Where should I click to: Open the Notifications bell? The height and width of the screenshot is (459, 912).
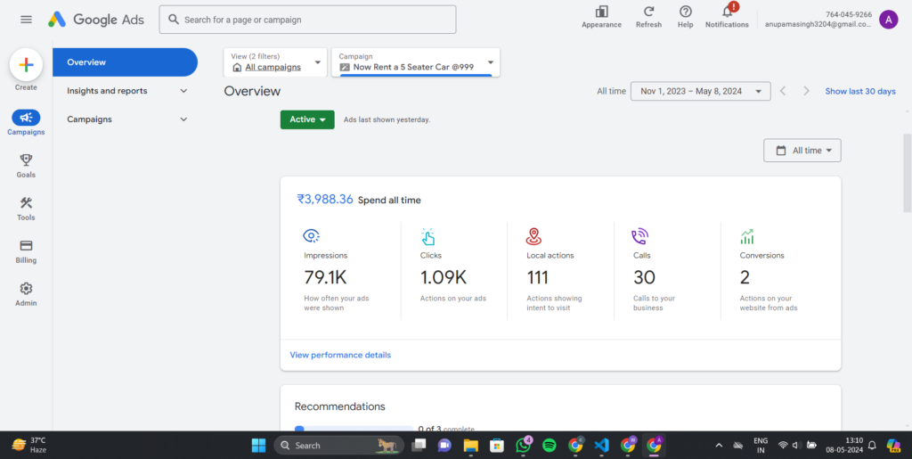pyautogui.click(x=727, y=12)
